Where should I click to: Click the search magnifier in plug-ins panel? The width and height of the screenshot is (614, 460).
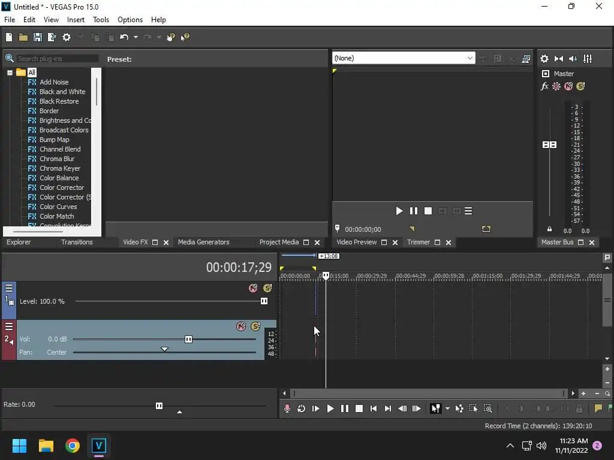click(x=10, y=59)
